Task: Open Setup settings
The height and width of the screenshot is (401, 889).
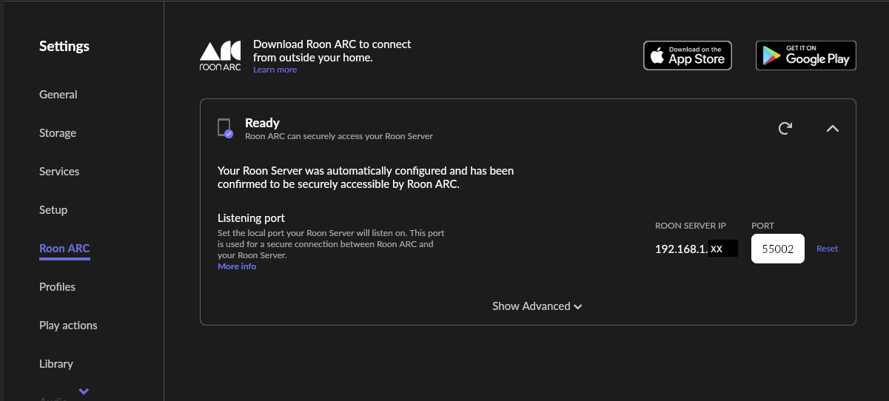Action: click(53, 210)
